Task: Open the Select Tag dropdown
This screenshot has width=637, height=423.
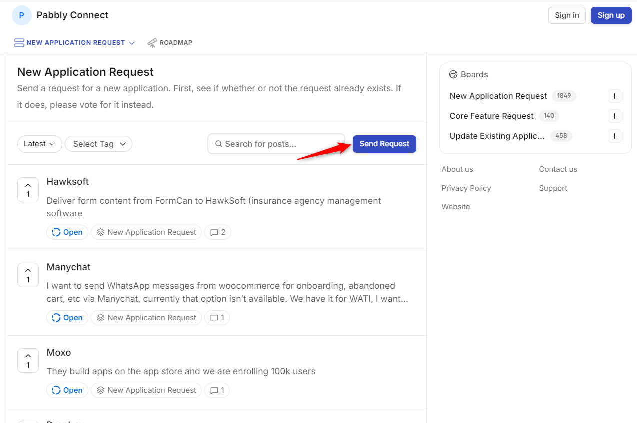Action: pyautogui.click(x=98, y=144)
